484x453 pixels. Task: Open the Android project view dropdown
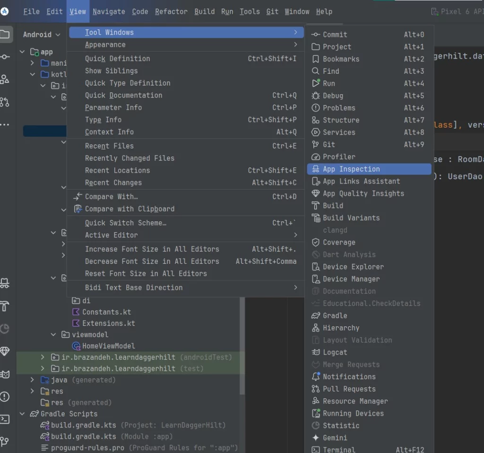pos(42,35)
